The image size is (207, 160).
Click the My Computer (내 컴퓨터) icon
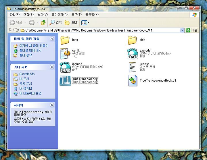coord(16,89)
